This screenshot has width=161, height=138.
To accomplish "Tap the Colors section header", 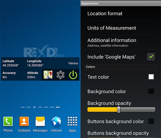I will (x=121, y=67).
